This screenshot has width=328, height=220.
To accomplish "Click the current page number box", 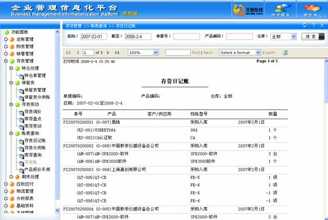I will (89, 53).
